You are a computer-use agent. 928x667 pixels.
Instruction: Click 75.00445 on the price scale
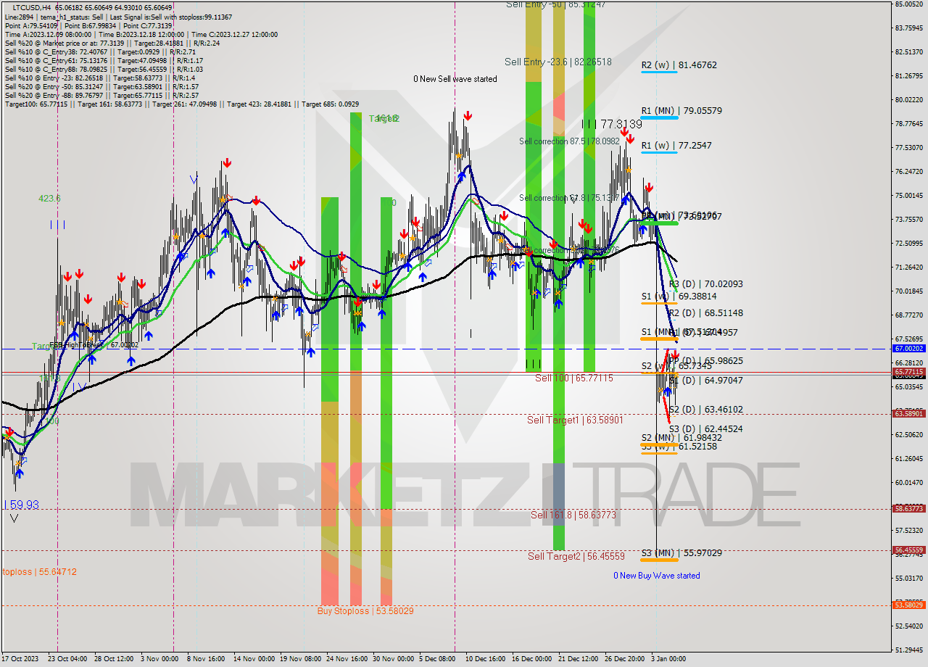908,196
